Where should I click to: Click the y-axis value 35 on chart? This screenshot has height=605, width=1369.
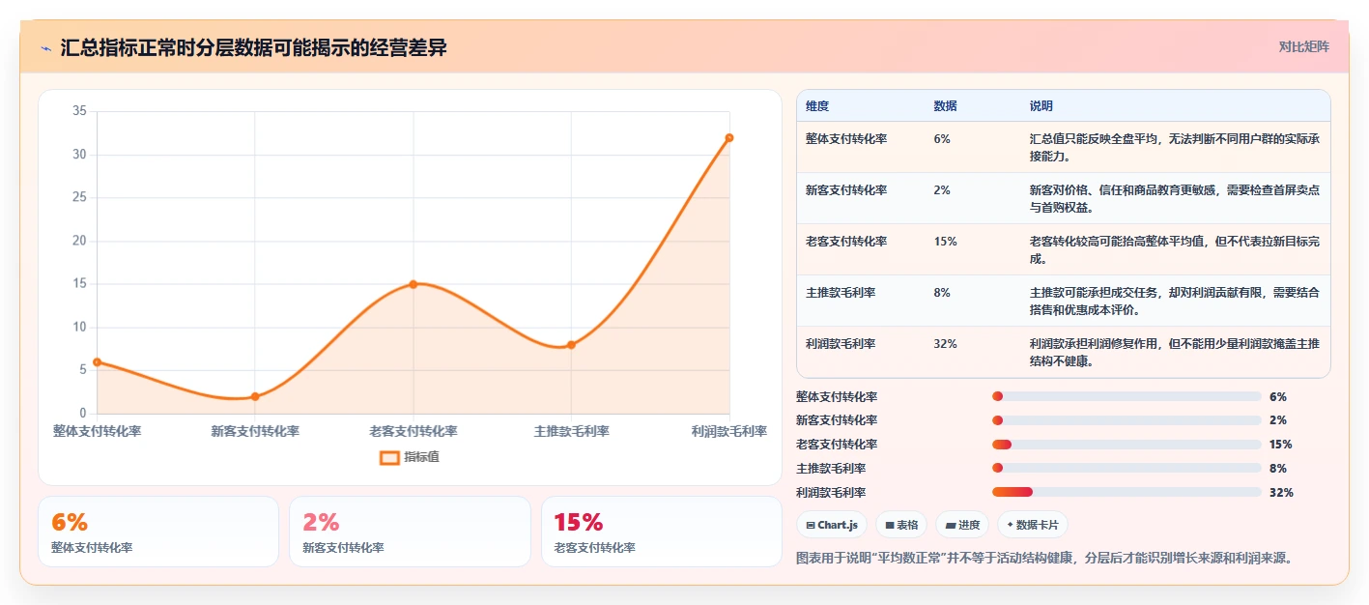click(79, 111)
